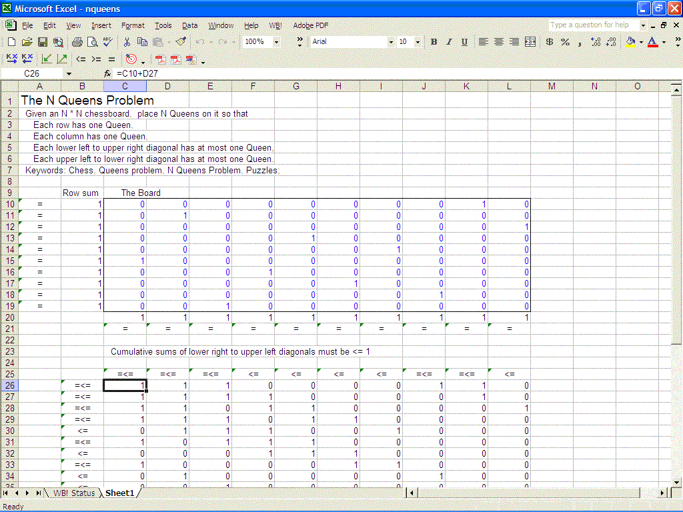Click the first-sheet tab scroll button
Viewport: 683px width, 512px height.
(5, 493)
